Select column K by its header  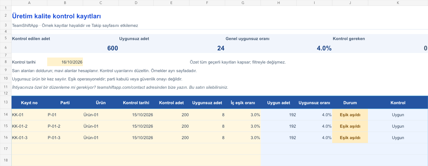coord(398,3)
